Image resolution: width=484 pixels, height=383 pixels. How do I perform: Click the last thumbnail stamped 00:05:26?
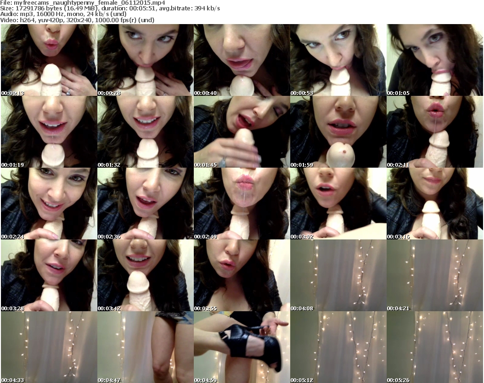pyautogui.click(x=435, y=347)
